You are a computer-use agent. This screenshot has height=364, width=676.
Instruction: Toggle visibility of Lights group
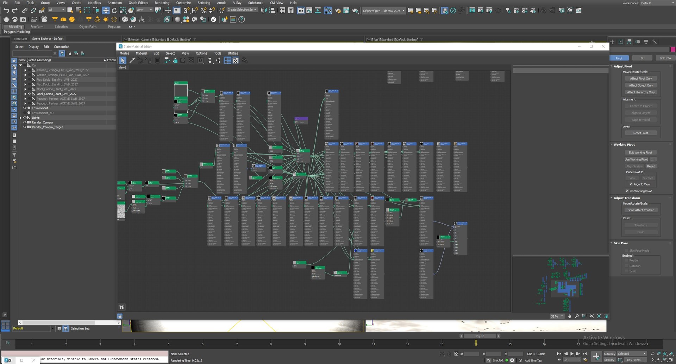click(x=25, y=118)
